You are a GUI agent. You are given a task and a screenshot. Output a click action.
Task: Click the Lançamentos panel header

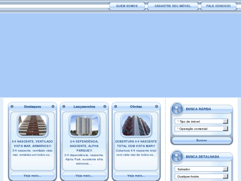[x=84, y=107]
